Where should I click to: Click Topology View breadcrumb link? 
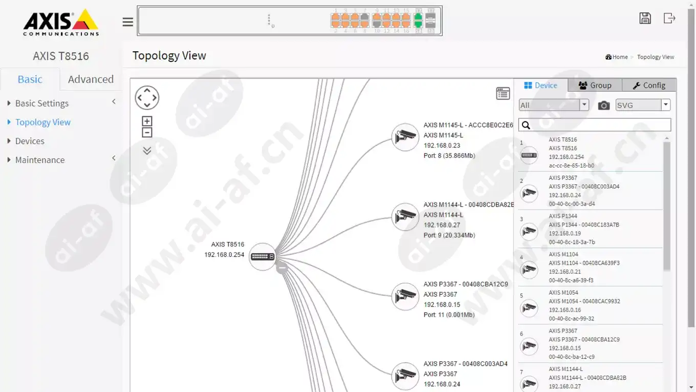(x=656, y=57)
